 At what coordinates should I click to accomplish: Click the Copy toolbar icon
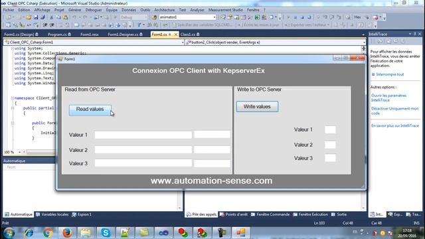coord(58,17)
